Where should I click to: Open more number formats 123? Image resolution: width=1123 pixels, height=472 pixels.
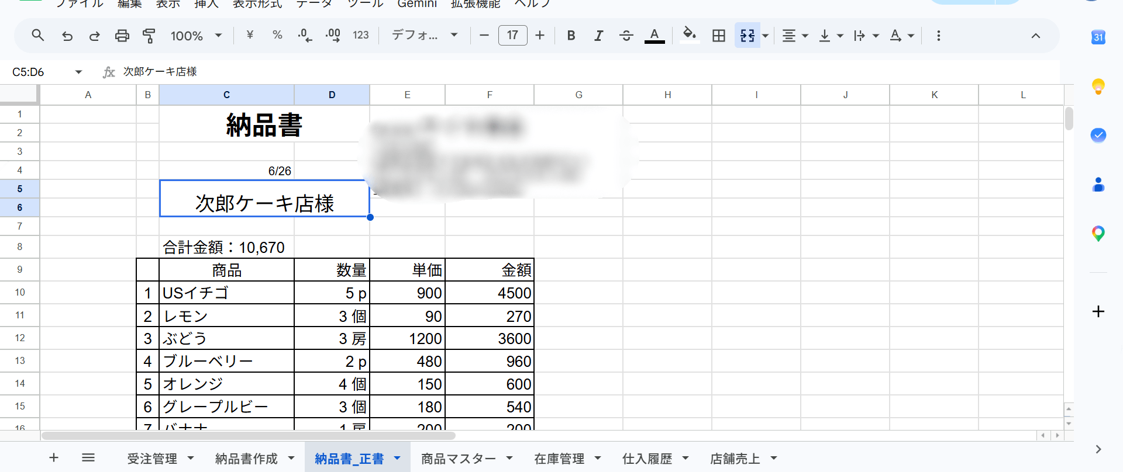(x=361, y=35)
